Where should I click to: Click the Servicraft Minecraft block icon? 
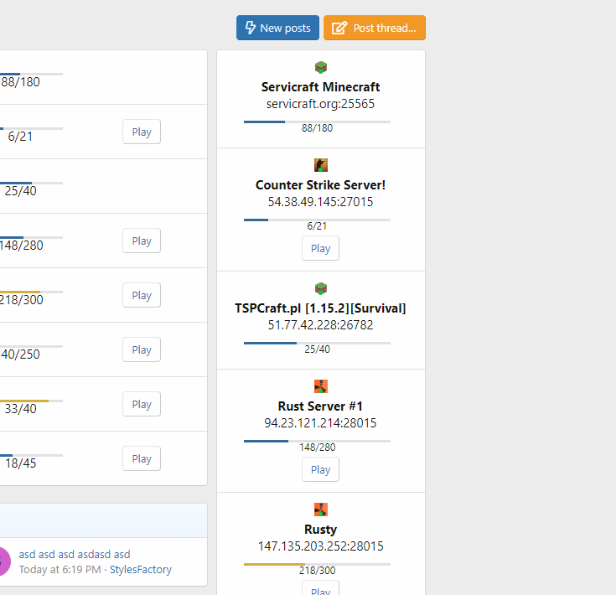(x=321, y=67)
